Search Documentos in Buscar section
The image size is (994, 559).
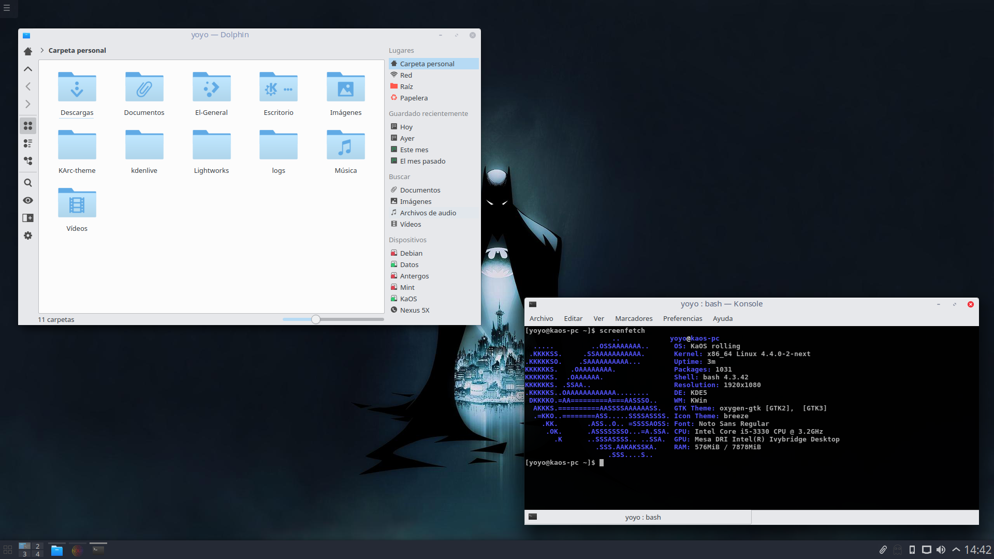click(434, 190)
